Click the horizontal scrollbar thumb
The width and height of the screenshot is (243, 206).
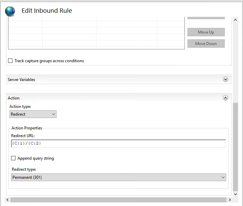[x=118, y=200]
